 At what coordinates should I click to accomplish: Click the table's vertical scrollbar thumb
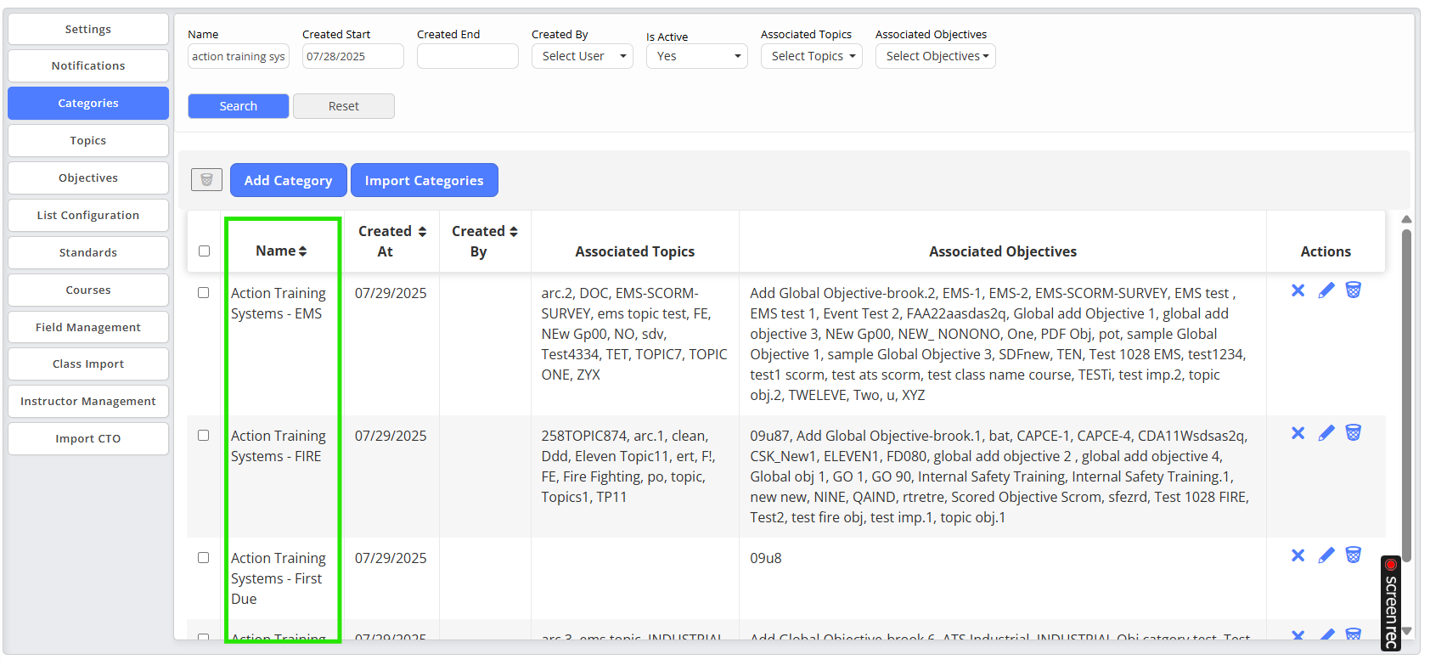tap(1406, 395)
